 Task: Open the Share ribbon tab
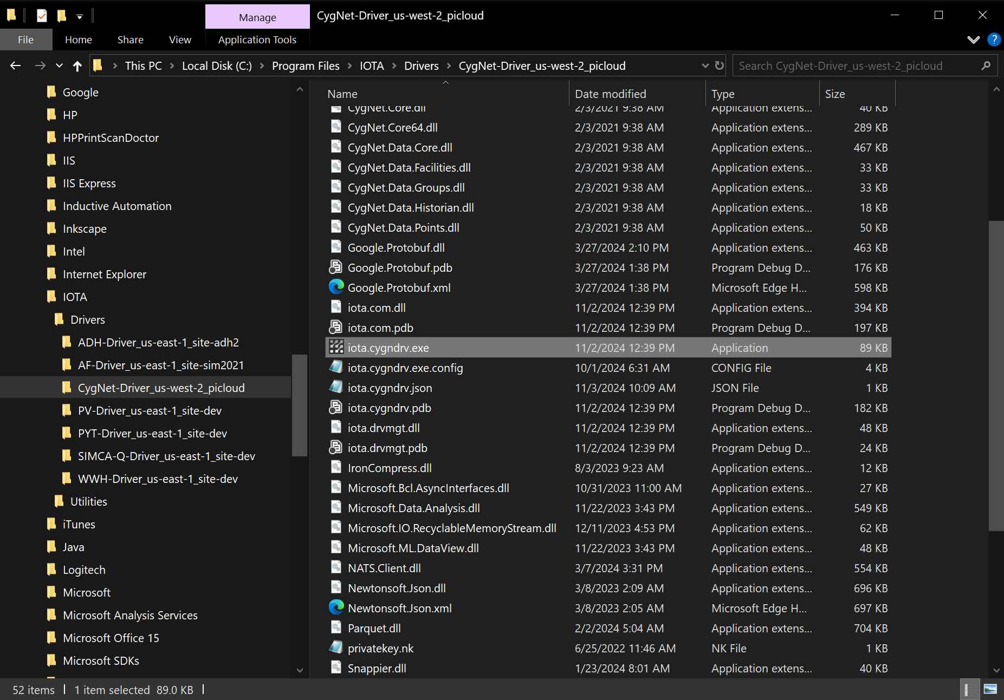(x=131, y=40)
